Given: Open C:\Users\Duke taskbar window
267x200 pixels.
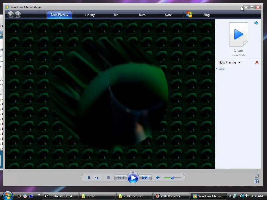Looking at the screenshot, I should 60,196.
